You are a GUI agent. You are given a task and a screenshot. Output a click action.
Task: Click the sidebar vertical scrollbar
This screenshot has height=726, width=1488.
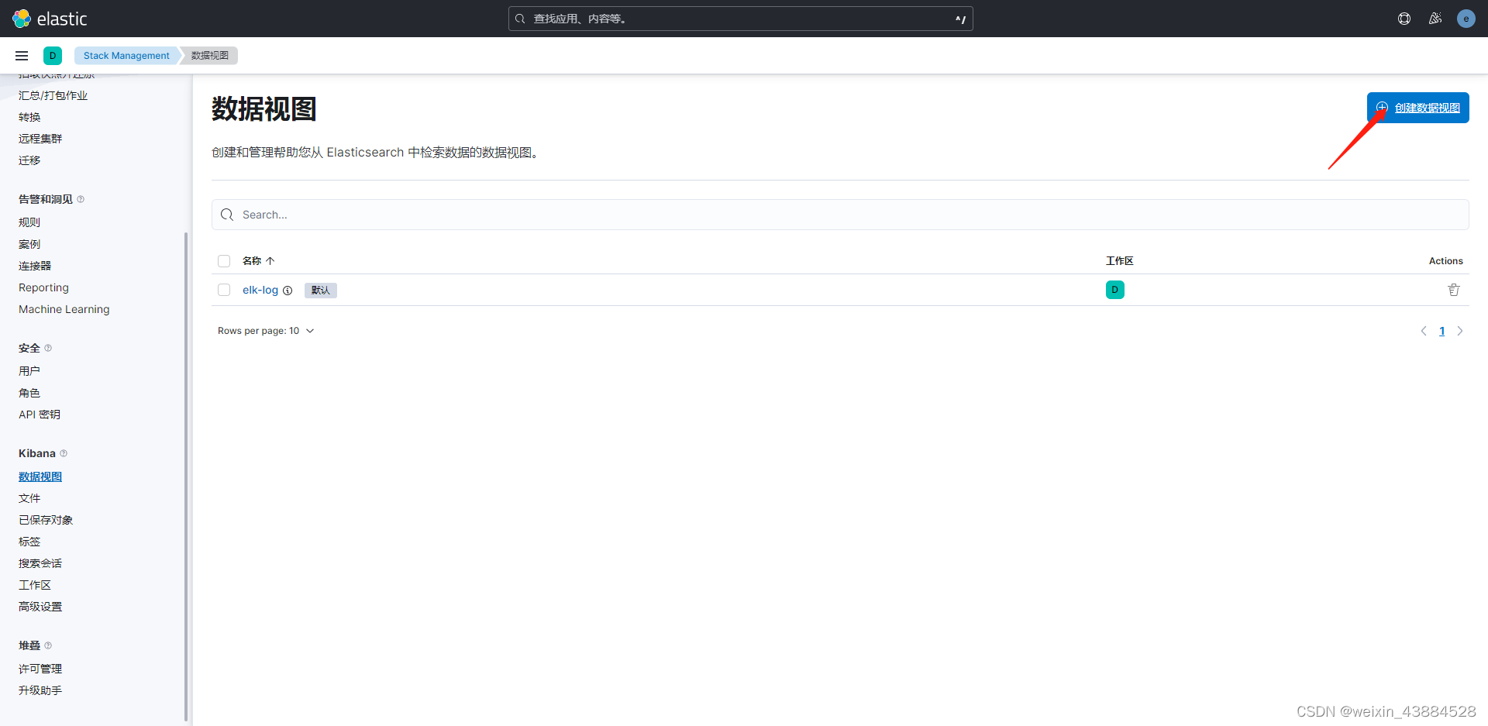coord(186,477)
